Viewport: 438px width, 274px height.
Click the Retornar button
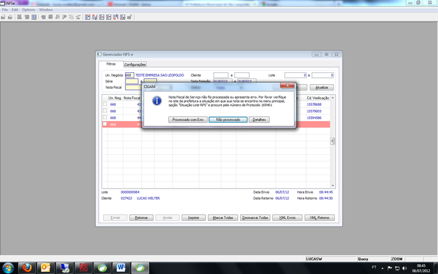pyautogui.click(x=141, y=217)
